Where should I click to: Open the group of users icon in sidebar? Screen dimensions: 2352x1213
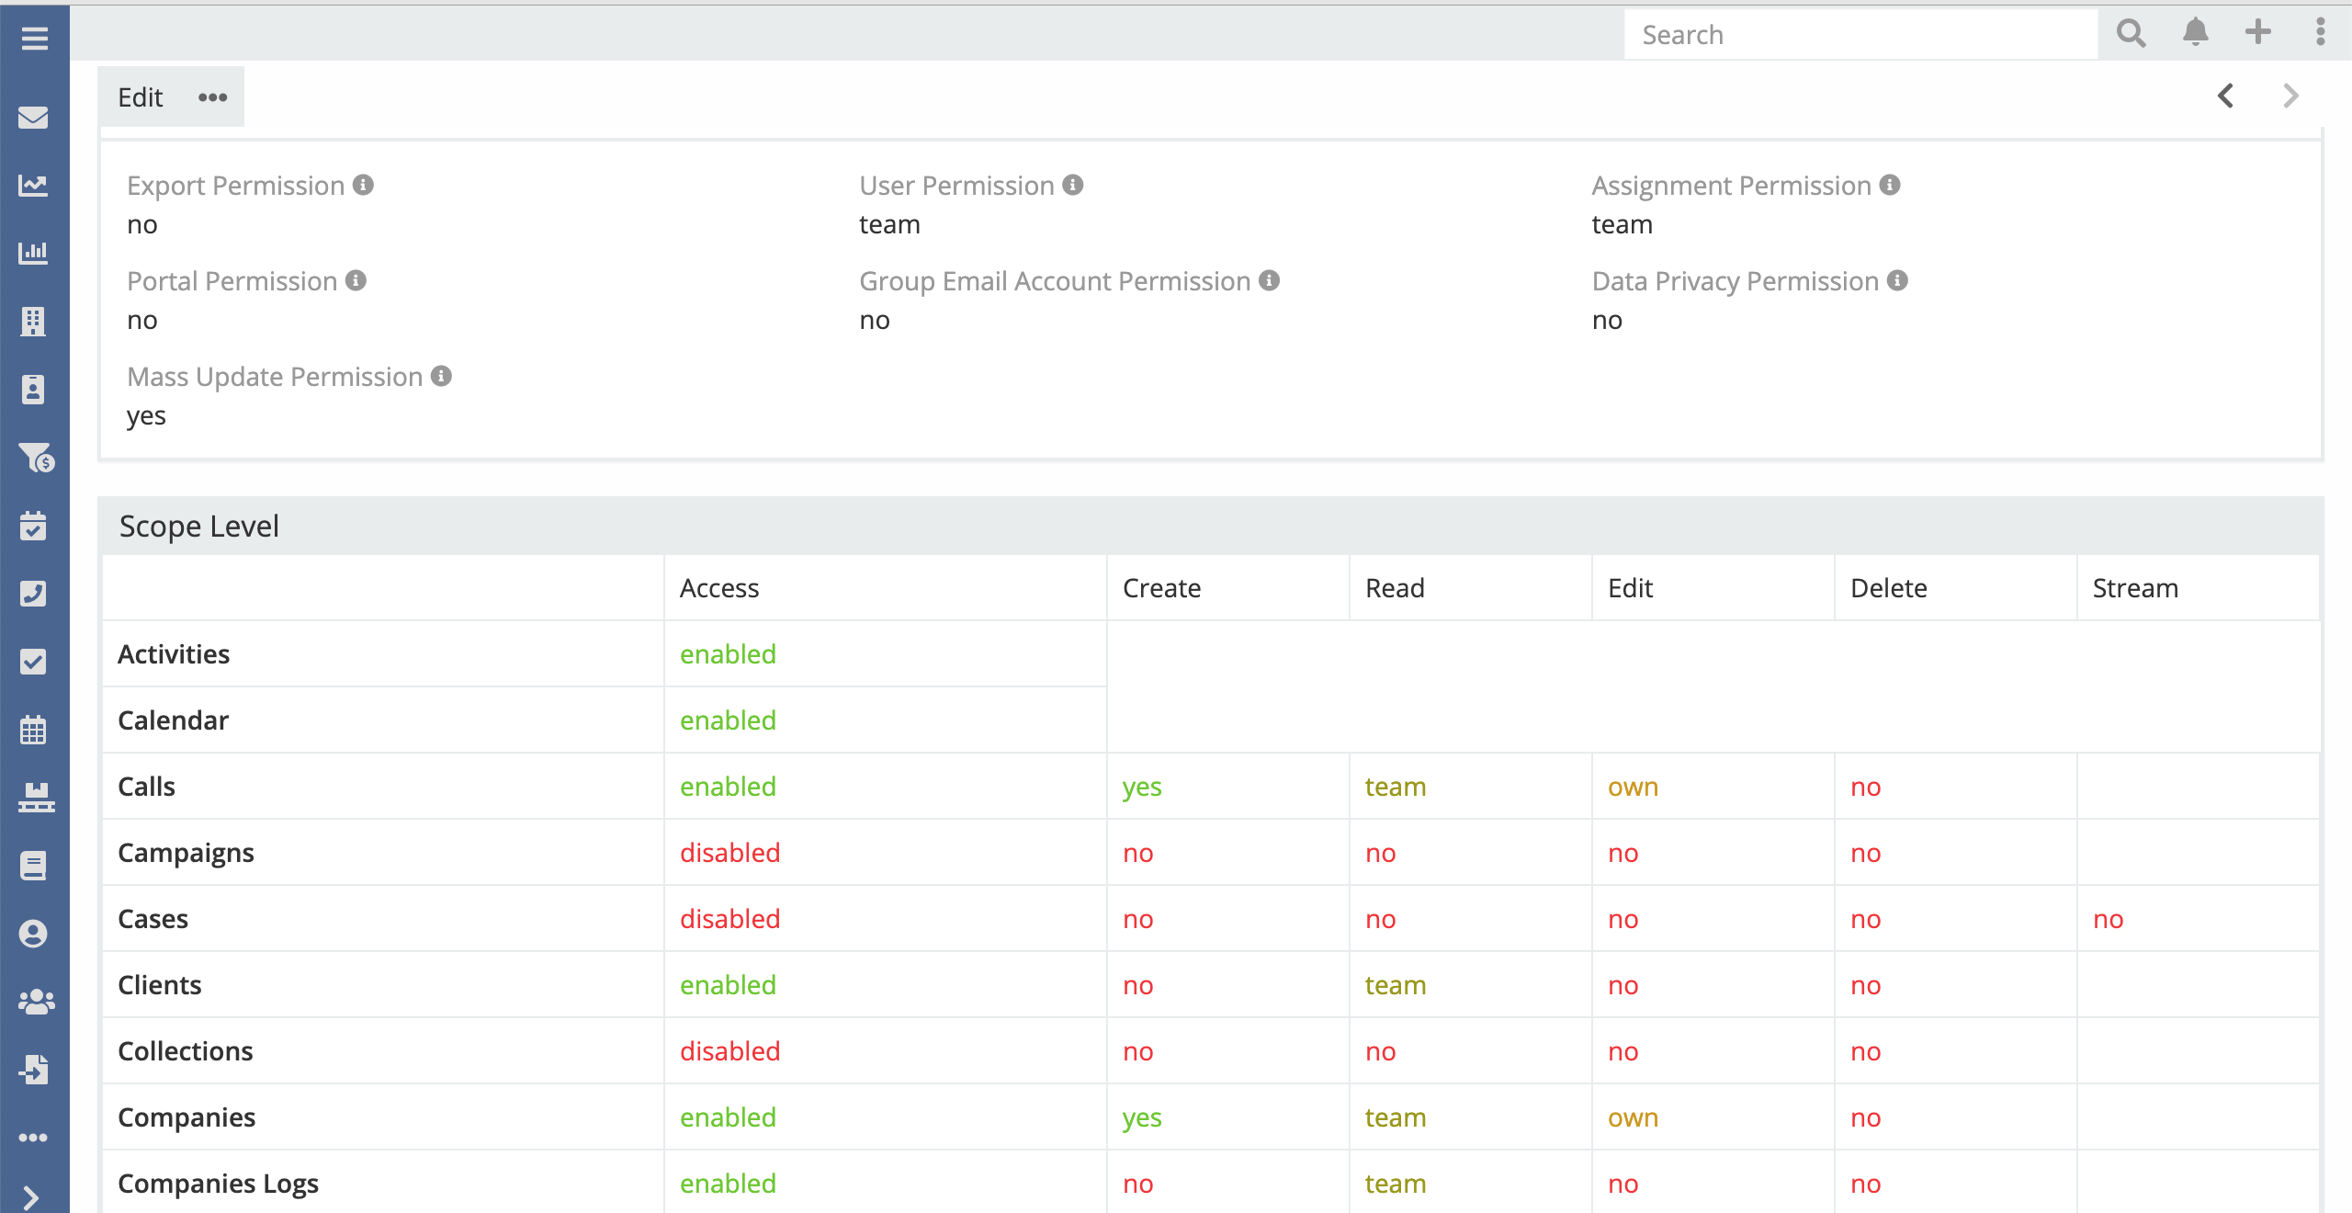click(x=36, y=1002)
